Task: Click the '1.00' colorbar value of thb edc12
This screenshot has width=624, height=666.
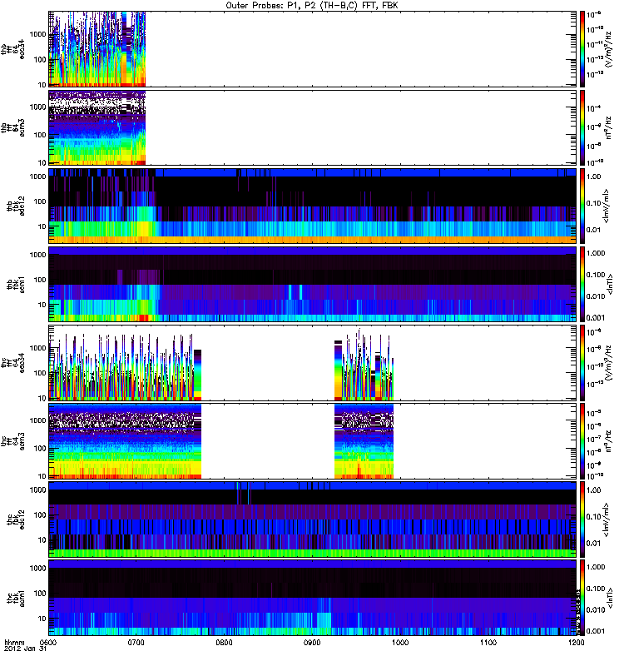Action: pyautogui.click(x=593, y=176)
